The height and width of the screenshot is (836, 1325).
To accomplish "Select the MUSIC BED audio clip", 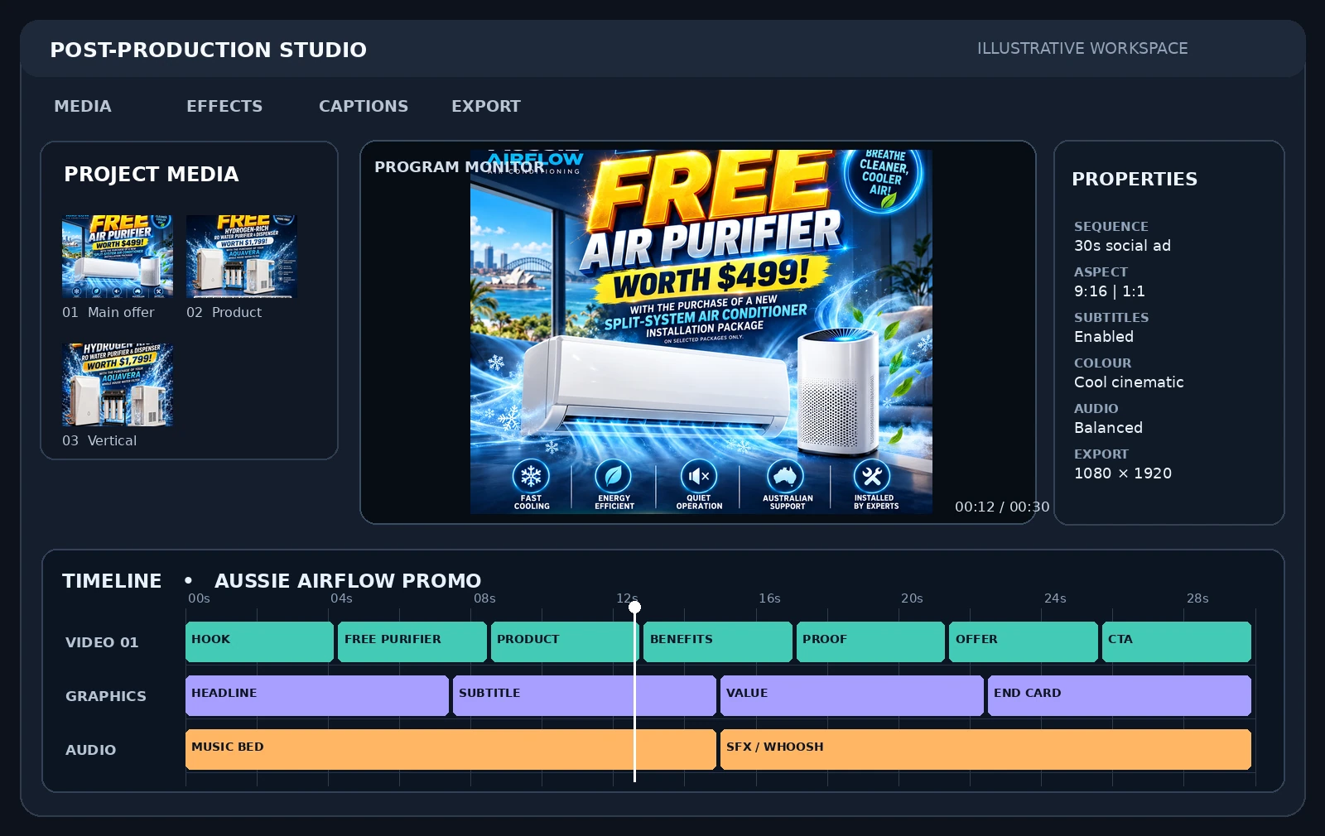I will [450, 749].
